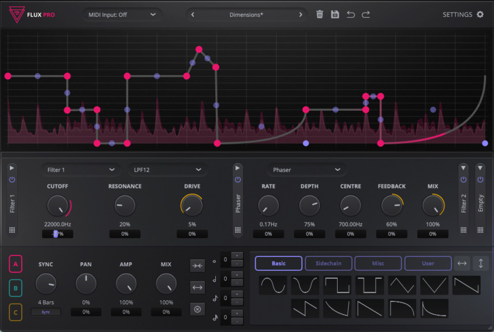Image resolution: width=494 pixels, height=332 pixels.
Task: Open the Phaser module grid icon
Action: 238,230
